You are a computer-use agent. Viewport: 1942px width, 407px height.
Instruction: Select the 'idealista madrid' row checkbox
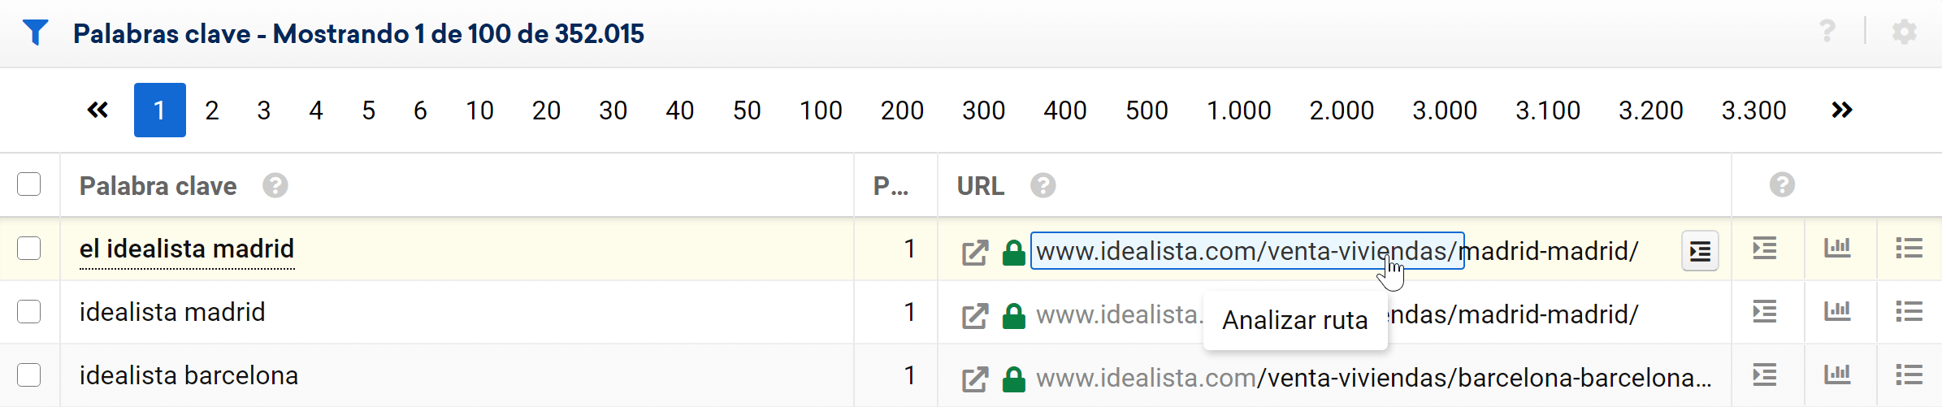29,312
